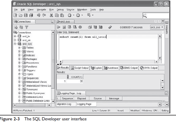Collapse the orcl_sys connection node

[15, 44]
